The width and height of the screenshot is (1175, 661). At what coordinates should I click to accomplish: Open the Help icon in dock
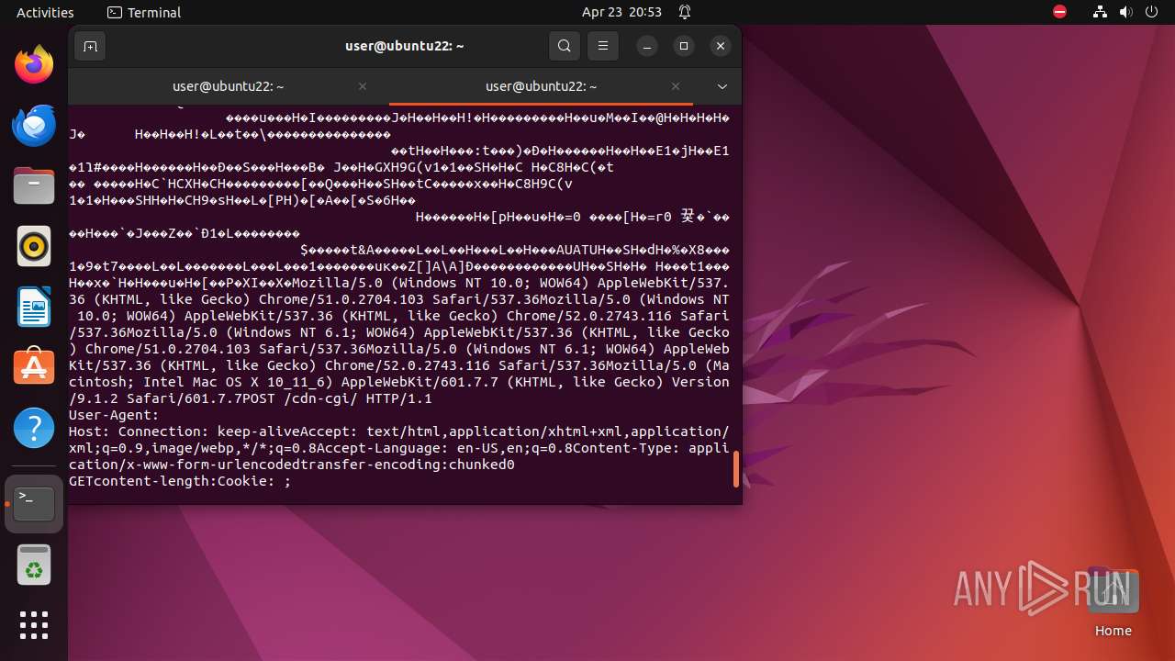click(x=34, y=429)
